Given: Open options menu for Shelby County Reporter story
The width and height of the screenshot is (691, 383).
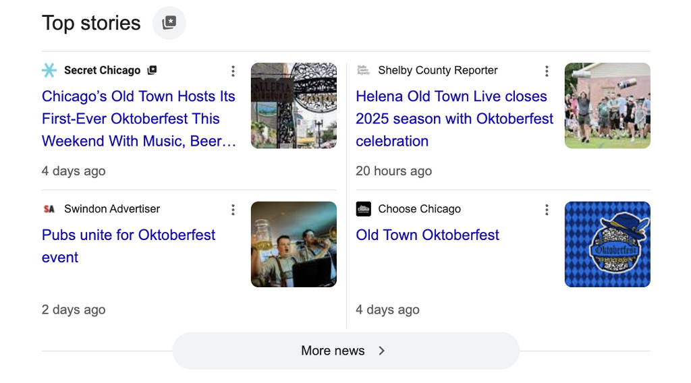Looking at the screenshot, I should coord(547,71).
